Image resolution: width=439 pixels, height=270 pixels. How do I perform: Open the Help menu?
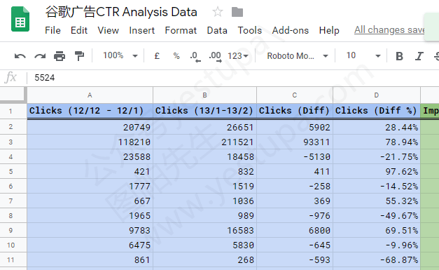click(x=329, y=30)
